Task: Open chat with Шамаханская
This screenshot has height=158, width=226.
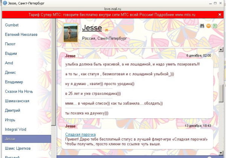Action: point(17,101)
